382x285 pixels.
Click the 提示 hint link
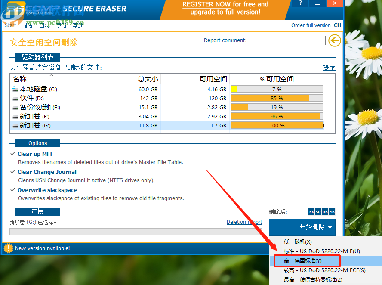pyautogui.click(x=329, y=68)
